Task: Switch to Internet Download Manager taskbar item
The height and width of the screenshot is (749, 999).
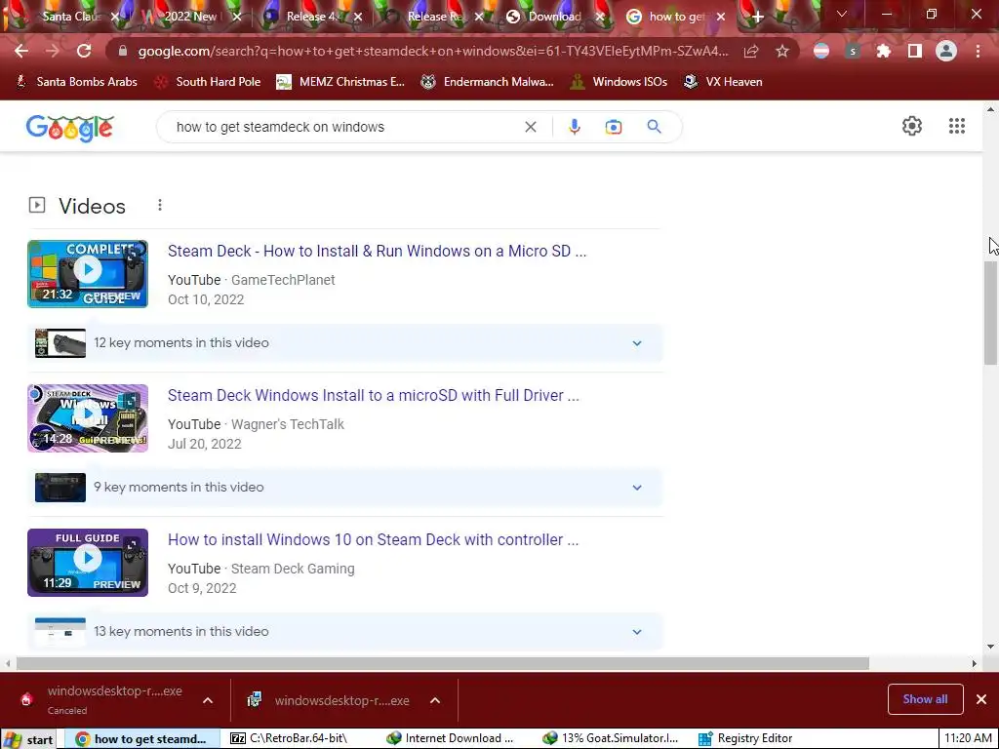Action: tap(451, 739)
